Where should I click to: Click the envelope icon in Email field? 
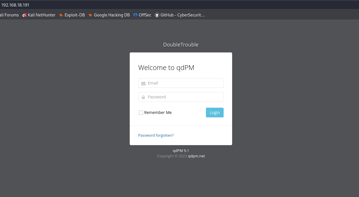tap(143, 83)
